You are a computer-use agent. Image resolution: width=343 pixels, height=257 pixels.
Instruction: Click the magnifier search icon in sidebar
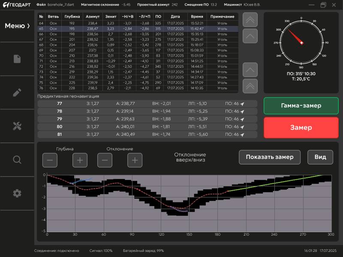coord(17,160)
